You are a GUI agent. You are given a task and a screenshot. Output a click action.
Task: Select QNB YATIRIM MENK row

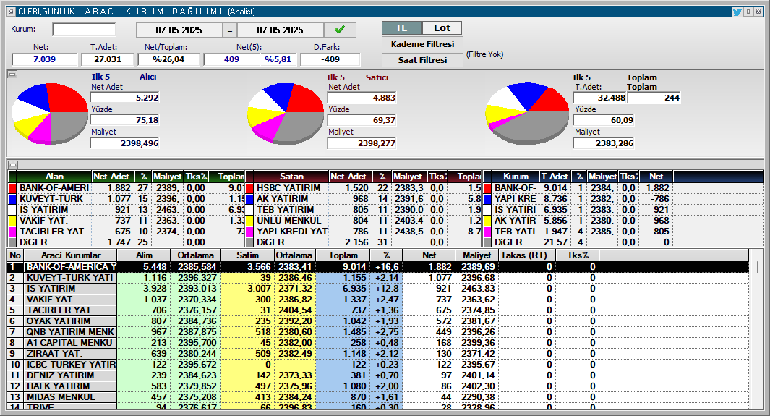(x=377, y=332)
